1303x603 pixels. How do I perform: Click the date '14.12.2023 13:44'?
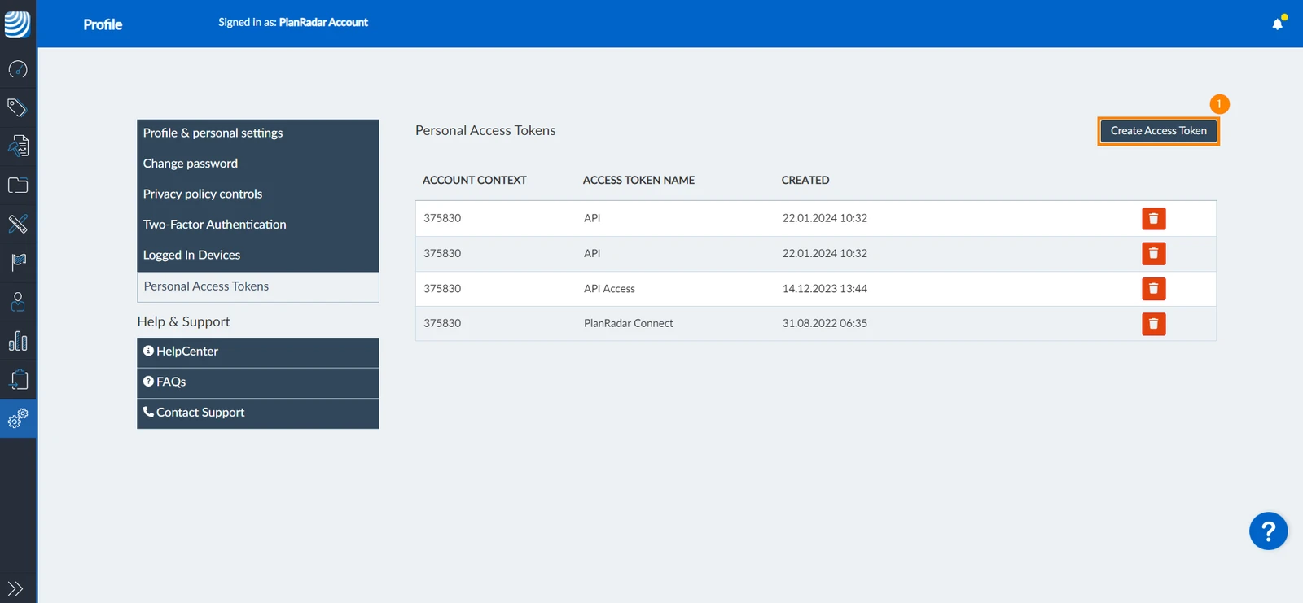pyautogui.click(x=824, y=289)
